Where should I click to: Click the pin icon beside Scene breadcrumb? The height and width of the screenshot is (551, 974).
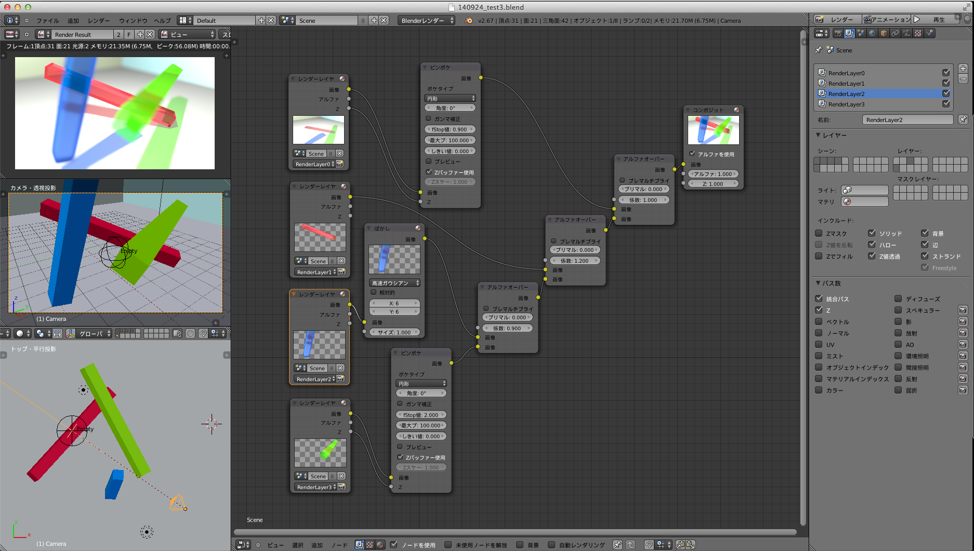pos(819,50)
